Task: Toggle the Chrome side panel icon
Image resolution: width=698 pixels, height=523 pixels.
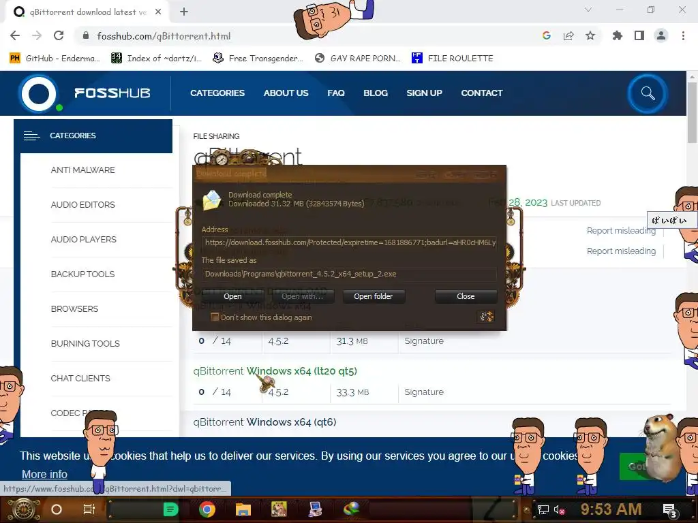Action: (639, 36)
